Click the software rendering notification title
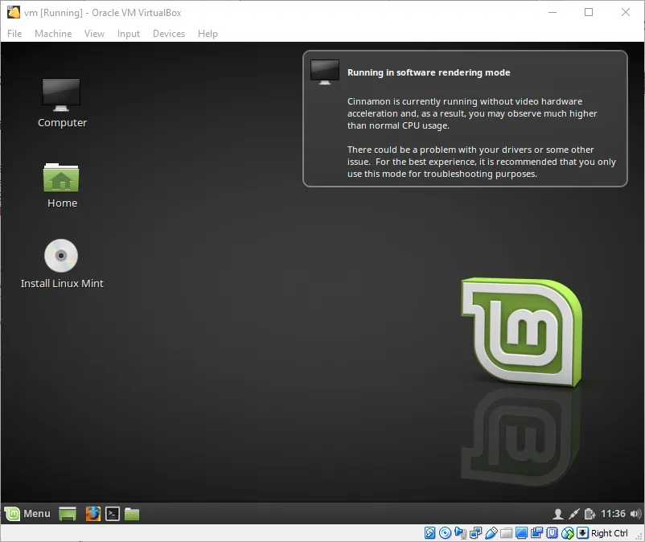 click(x=429, y=72)
